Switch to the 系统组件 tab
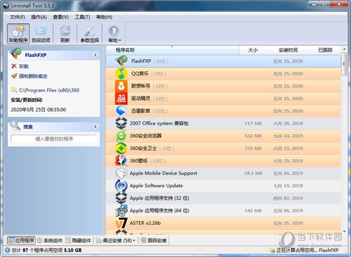Viewport: 351px width, 257px height. point(50,241)
